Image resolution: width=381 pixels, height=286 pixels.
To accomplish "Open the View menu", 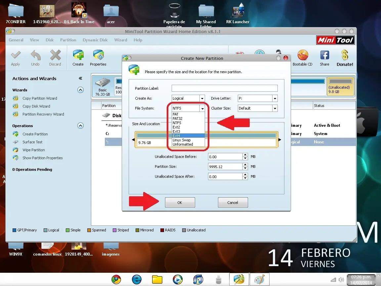I will pyautogui.click(x=34, y=40).
